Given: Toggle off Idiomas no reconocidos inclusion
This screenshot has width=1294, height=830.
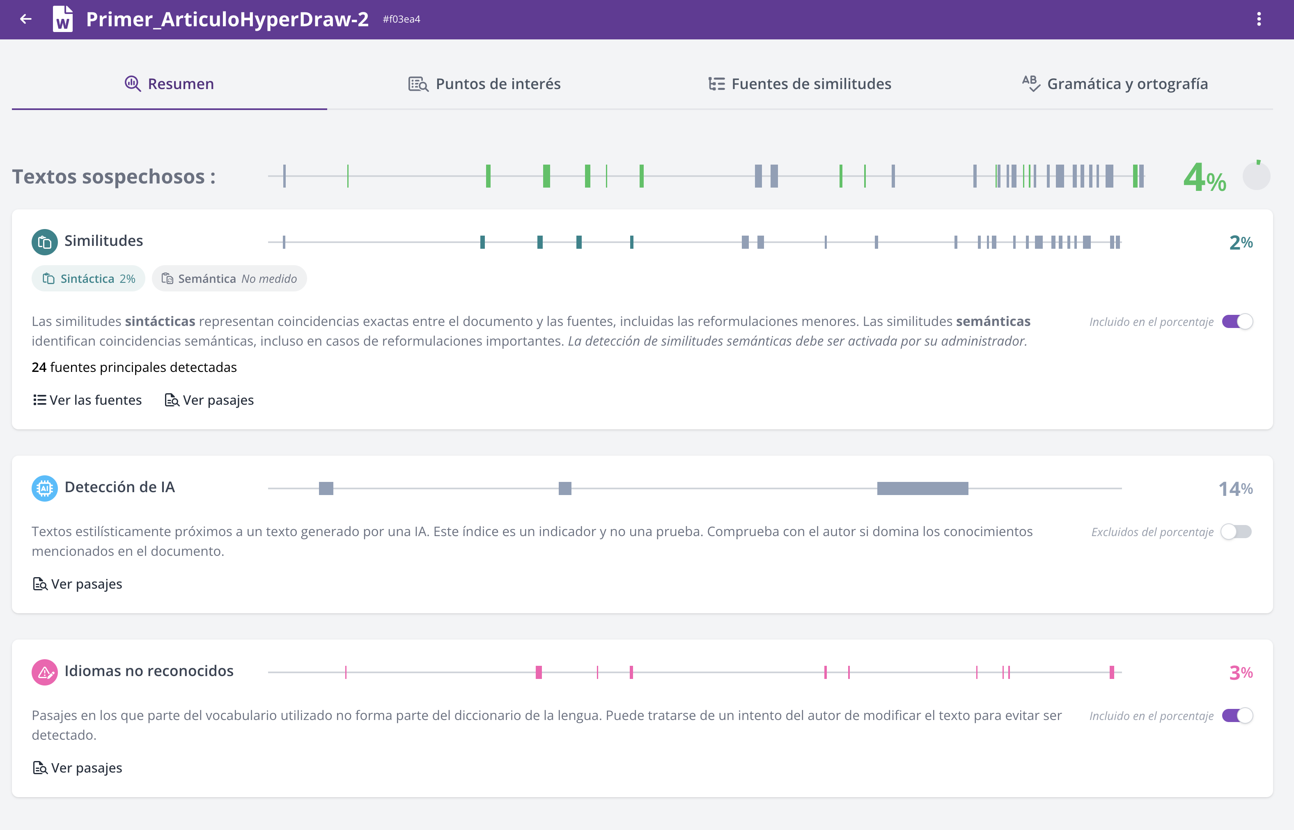Looking at the screenshot, I should [x=1237, y=716].
